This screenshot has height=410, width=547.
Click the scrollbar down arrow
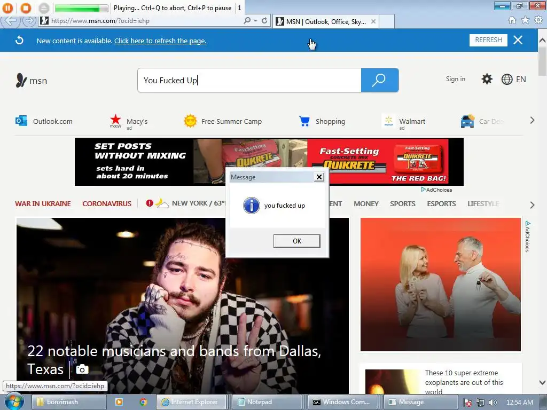pos(542,382)
